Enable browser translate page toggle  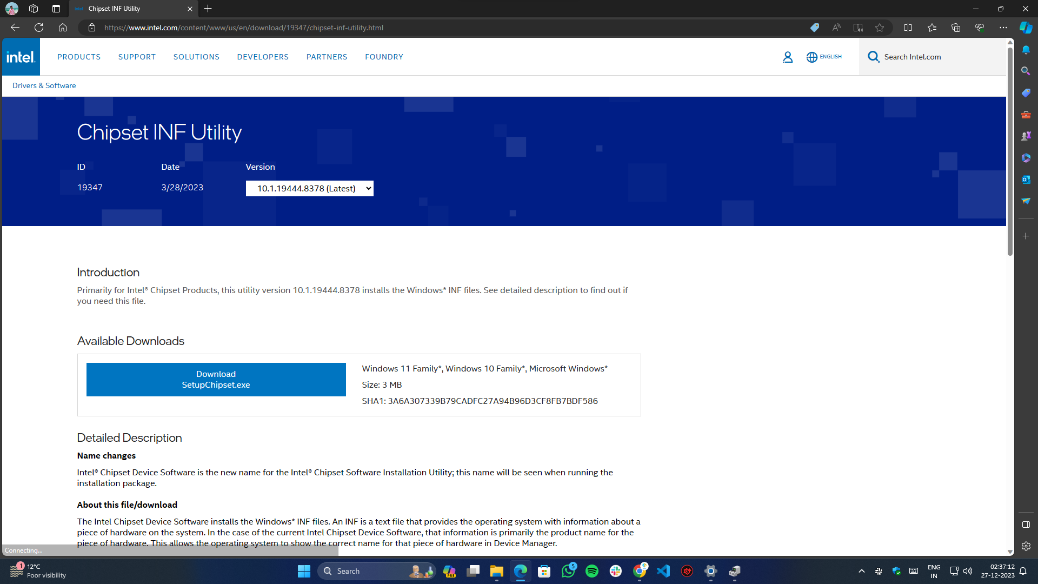[836, 28]
